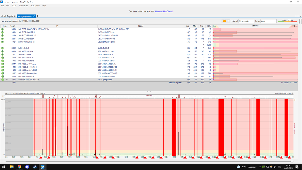
Task: Click the Name column header
Action: [x=141, y=26]
